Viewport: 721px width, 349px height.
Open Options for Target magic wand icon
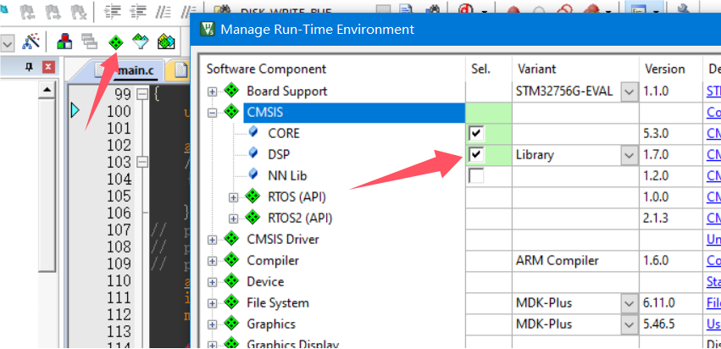(31, 42)
